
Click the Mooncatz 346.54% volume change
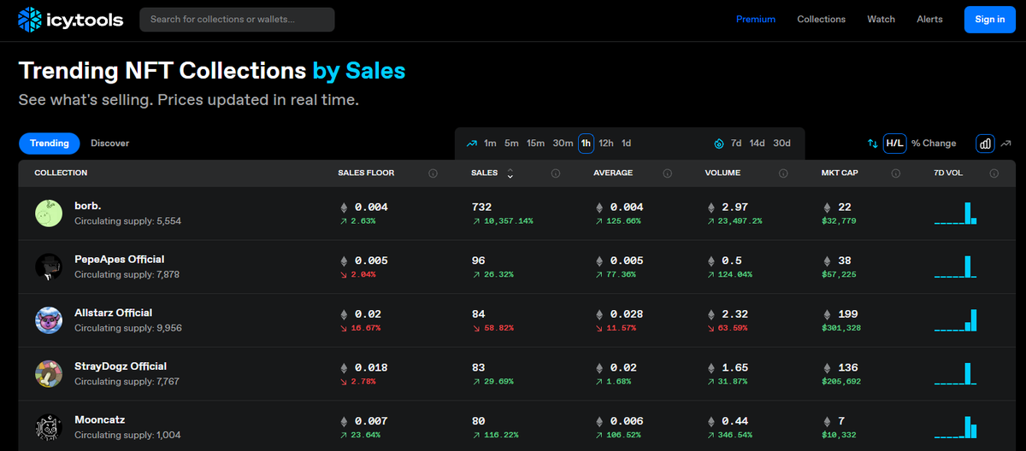tap(728, 435)
